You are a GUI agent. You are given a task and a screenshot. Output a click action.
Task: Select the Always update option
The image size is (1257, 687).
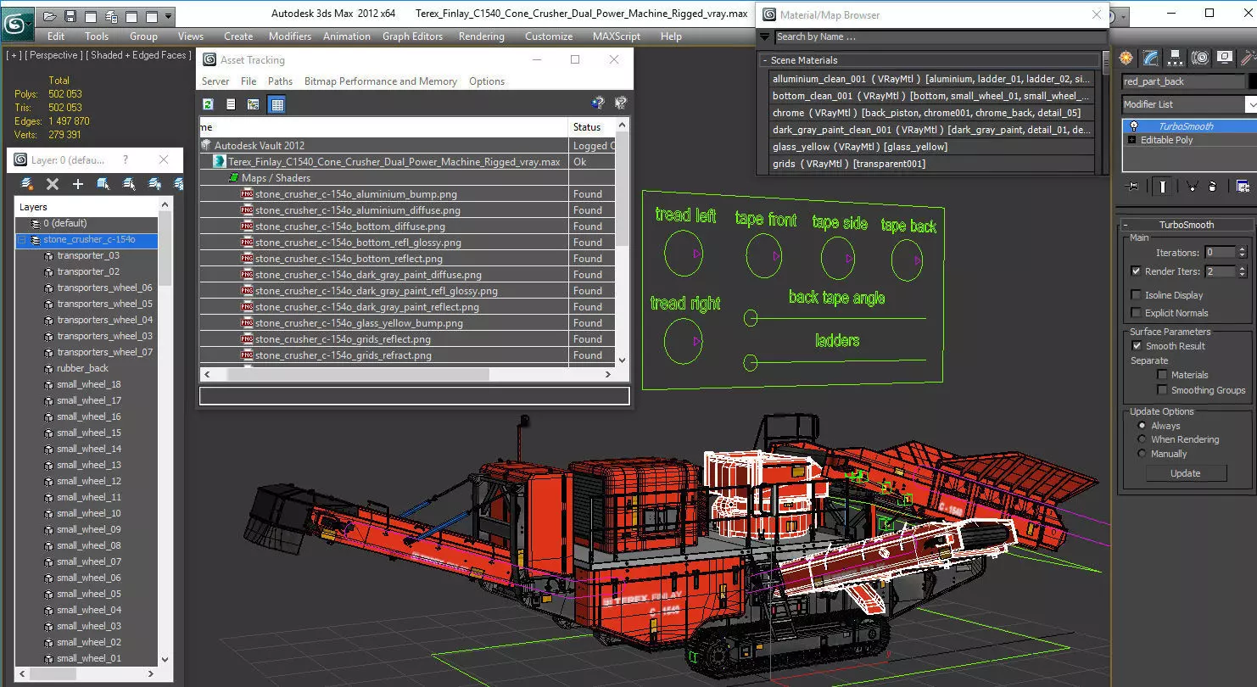coord(1142,426)
